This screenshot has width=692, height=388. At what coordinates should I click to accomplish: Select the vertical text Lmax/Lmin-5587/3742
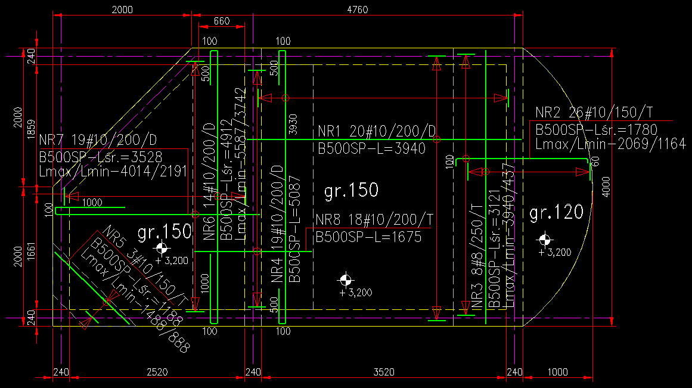click(x=241, y=164)
